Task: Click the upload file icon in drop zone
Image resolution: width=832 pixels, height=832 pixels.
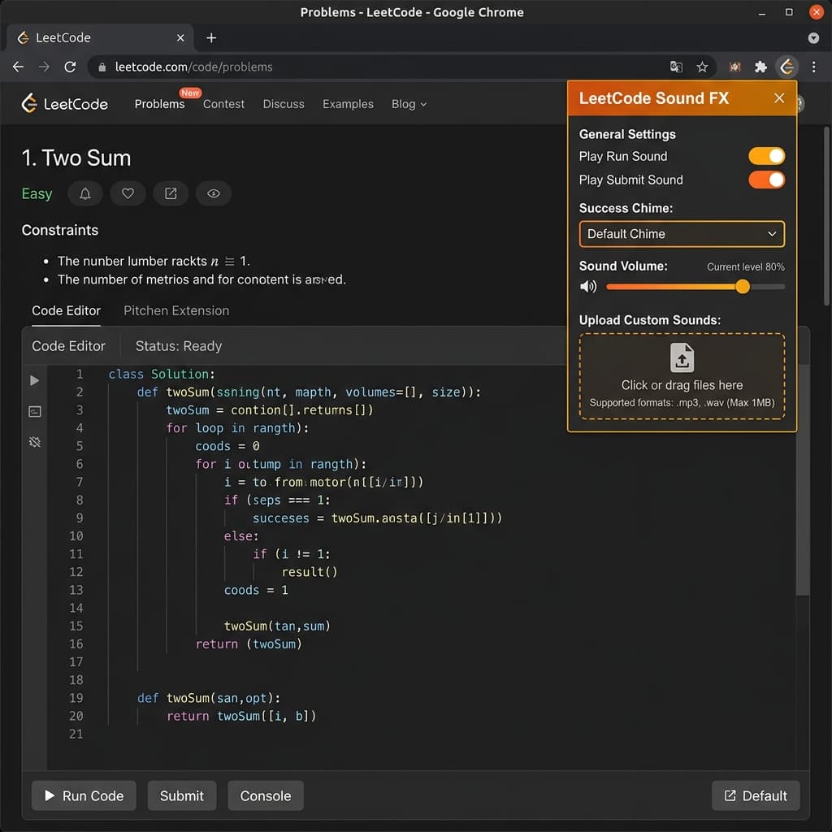Action: point(682,357)
